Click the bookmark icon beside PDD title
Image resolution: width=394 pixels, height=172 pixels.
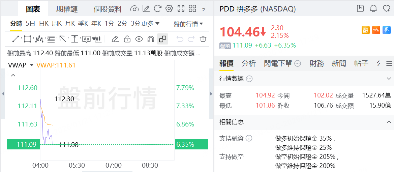(360, 8)
